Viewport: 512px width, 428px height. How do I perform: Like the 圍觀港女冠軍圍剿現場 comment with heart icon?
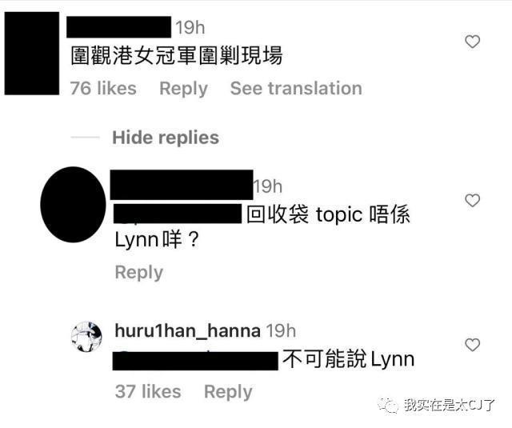click(x=472, y=42)
